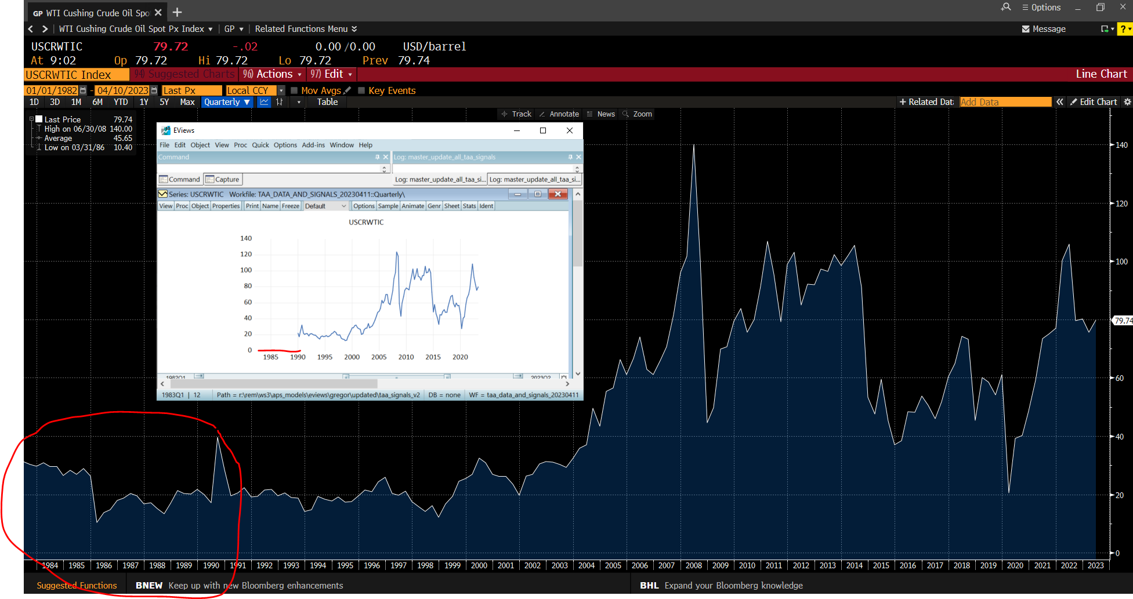Open start date calendar picker

[x=83, y=90]
